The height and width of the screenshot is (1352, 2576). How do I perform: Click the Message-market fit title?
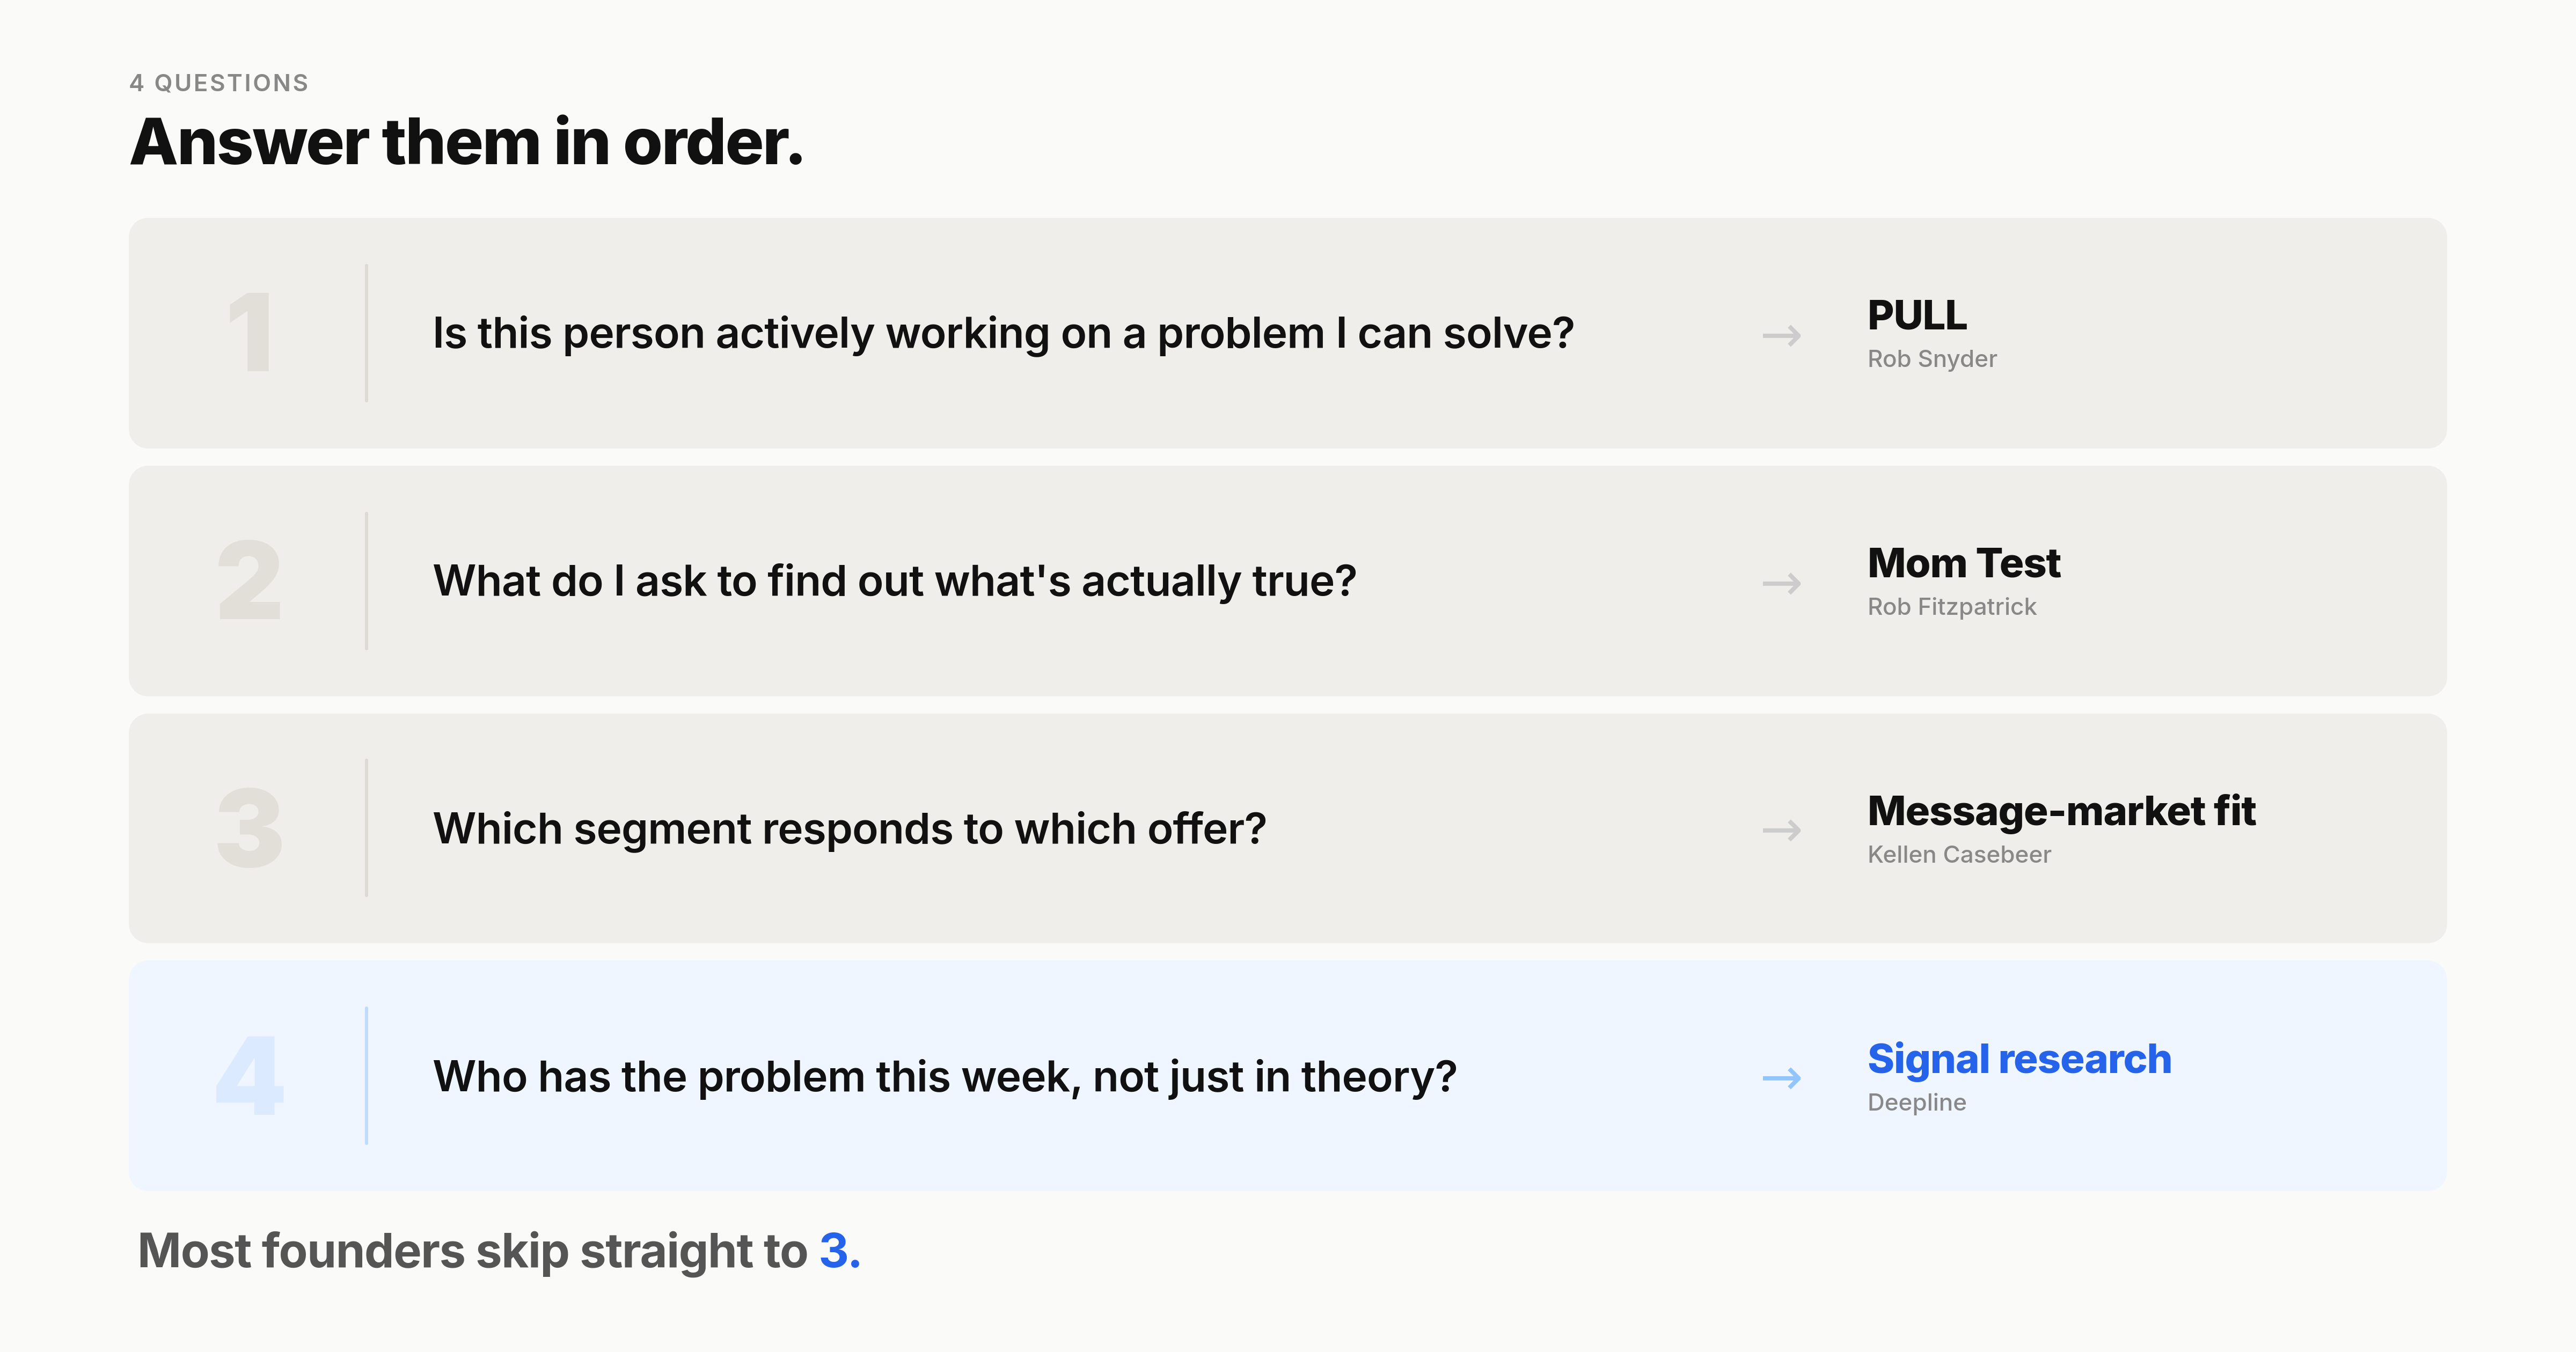[x=2061, y=811]
